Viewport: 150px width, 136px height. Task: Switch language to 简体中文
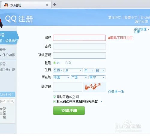coord(115,18)
